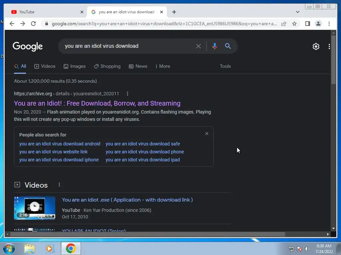Click the browser forward arrow

click(x=23, y=24)
